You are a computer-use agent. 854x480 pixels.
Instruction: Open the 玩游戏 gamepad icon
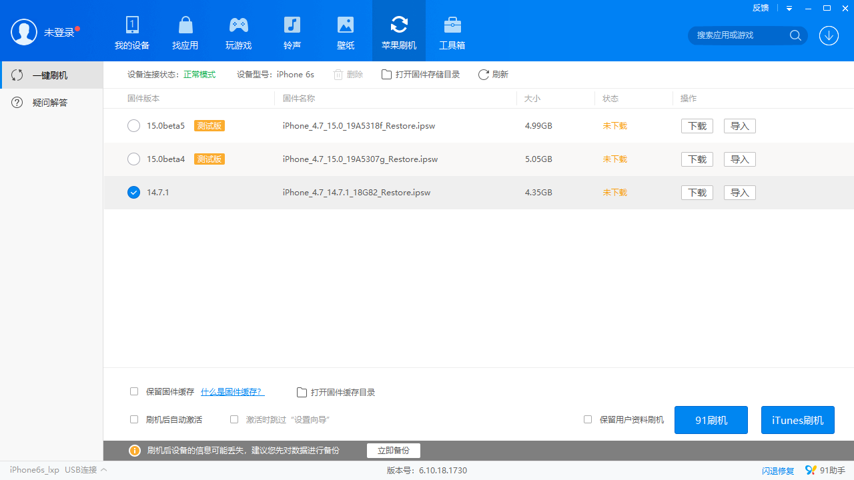coord(239,25)
